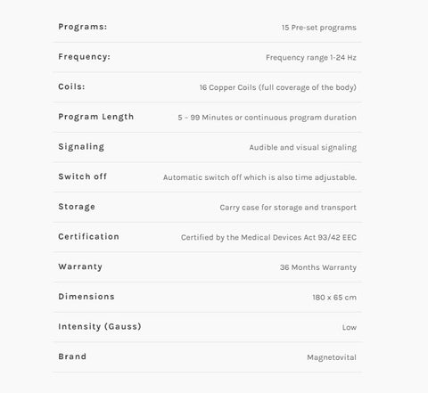Viewport: 428px width, 393px height.
Task: Select the Magnetovital brand value
Action: pos(332,357)
